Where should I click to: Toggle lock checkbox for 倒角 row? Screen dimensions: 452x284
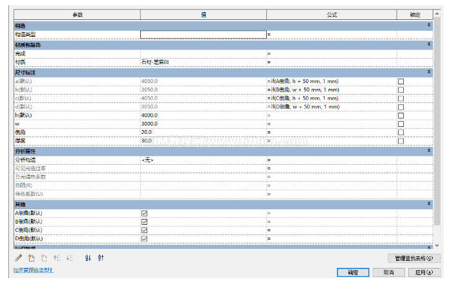click(x=401, y=133)
